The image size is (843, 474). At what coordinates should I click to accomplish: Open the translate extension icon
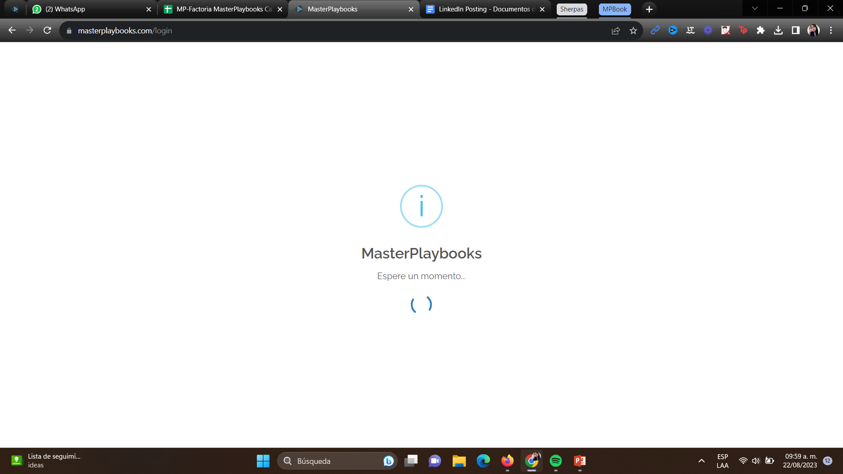point(690,30)
